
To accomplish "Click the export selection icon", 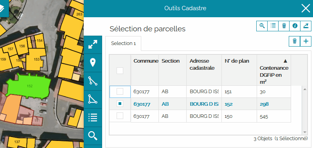I will [x=306, y=26].
